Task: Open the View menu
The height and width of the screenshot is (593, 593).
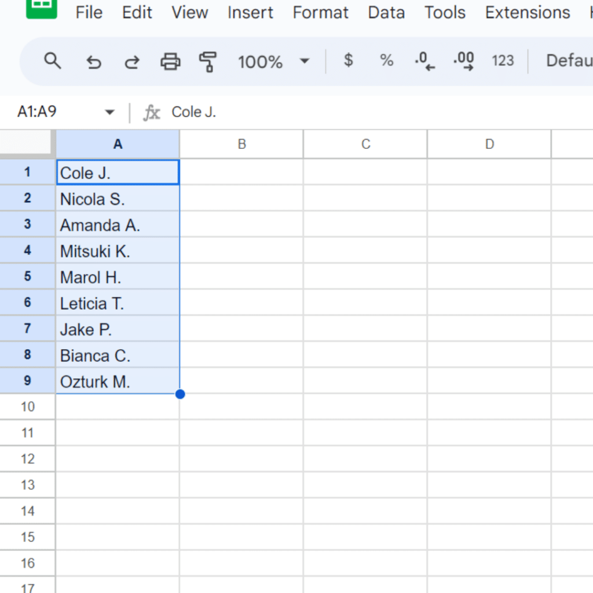Action: 189,13
